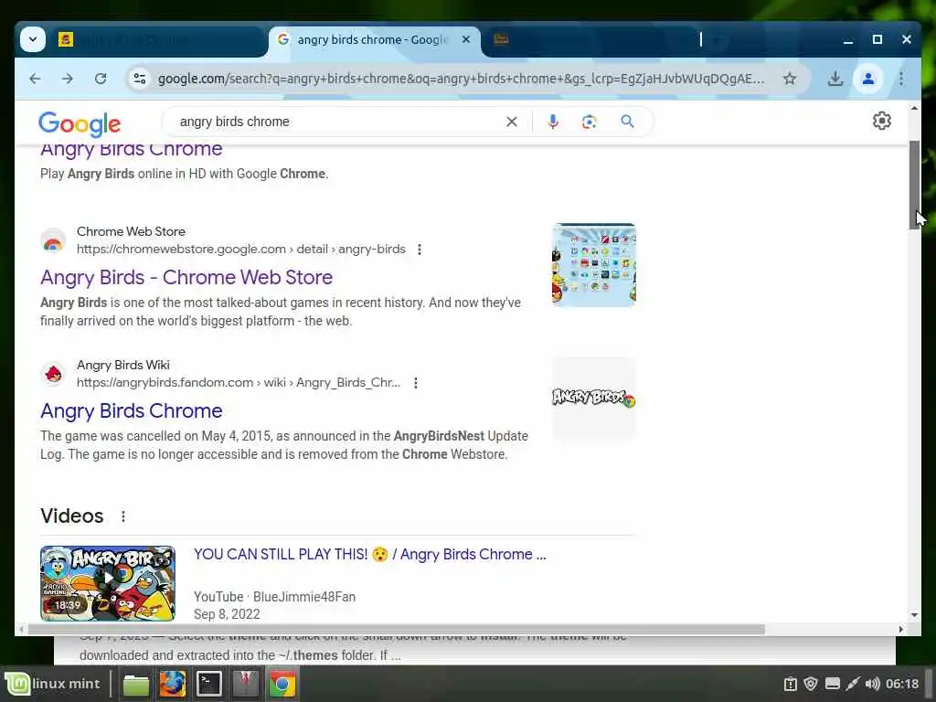This screenshot has width=936, height=702.
Task: Close the angry birds chrome tab
Action: click(x=466, y=39)
